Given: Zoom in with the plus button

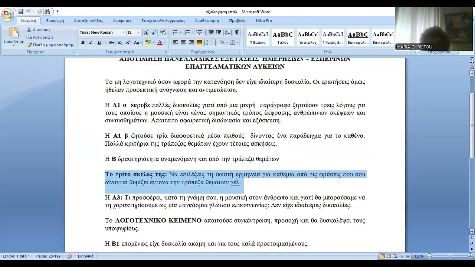Looking at the screenshot, I should click(470, 256).
